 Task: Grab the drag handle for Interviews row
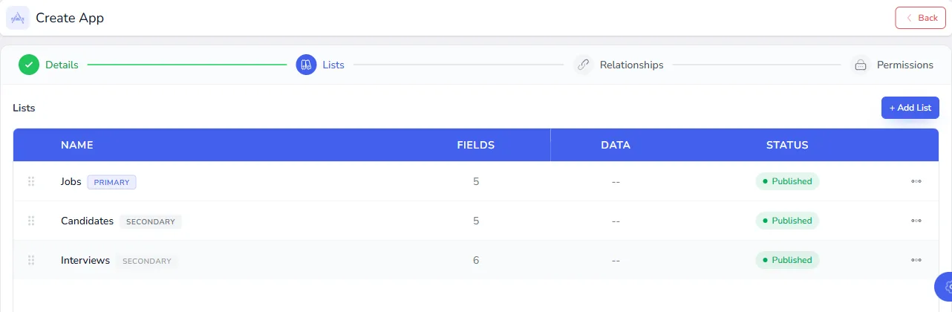[31, 260]
